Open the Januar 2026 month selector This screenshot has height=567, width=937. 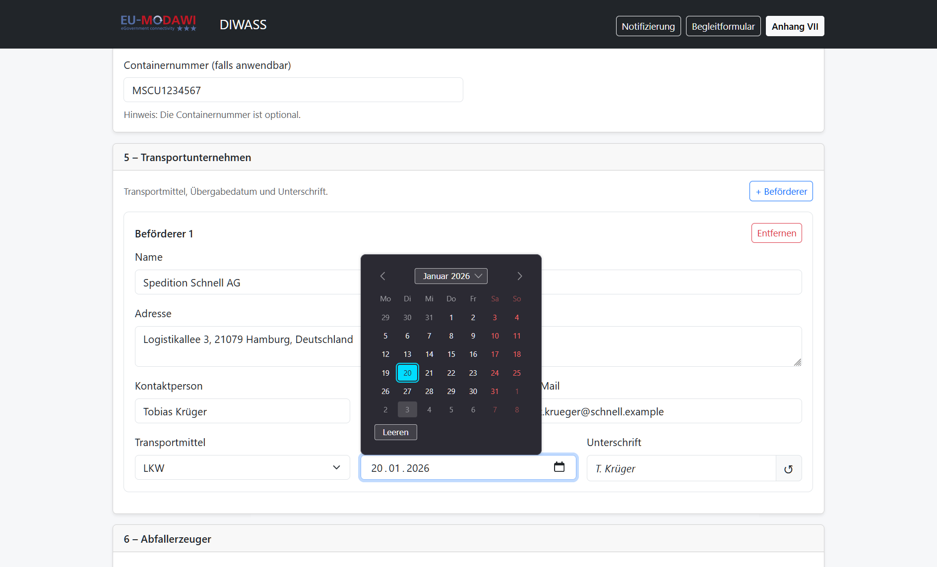point(451,276)
